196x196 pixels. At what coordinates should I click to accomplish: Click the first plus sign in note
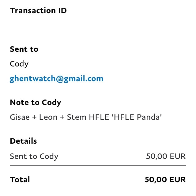(x=34, y=118)
